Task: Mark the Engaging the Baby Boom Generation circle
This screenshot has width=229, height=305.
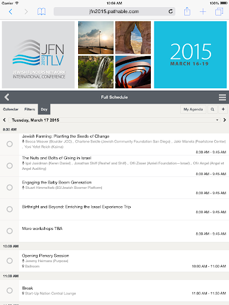Action: [x=10, y=188]
